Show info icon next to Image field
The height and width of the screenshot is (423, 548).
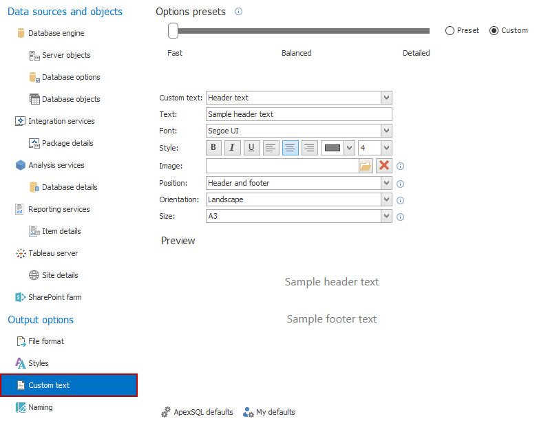(x=401, y=166)
